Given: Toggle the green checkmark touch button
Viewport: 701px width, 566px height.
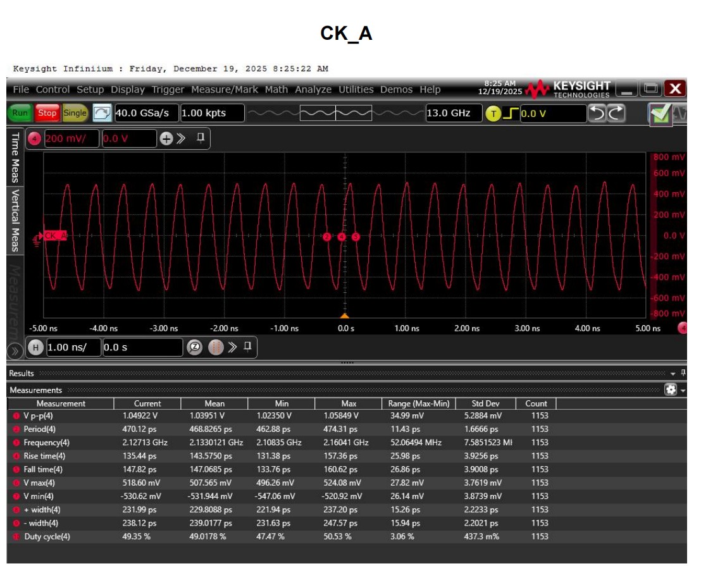Looking at the screenshot, I should coord(659,113).
